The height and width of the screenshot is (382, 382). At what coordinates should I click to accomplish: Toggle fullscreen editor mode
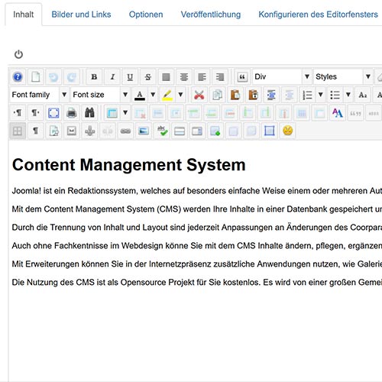tap(53, 112)
